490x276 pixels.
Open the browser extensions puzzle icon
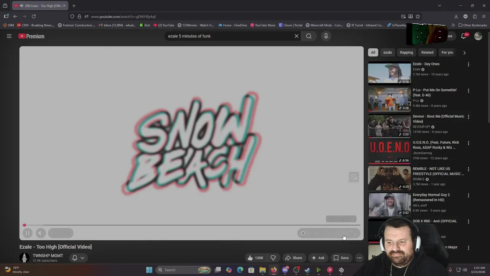(475, 16)
